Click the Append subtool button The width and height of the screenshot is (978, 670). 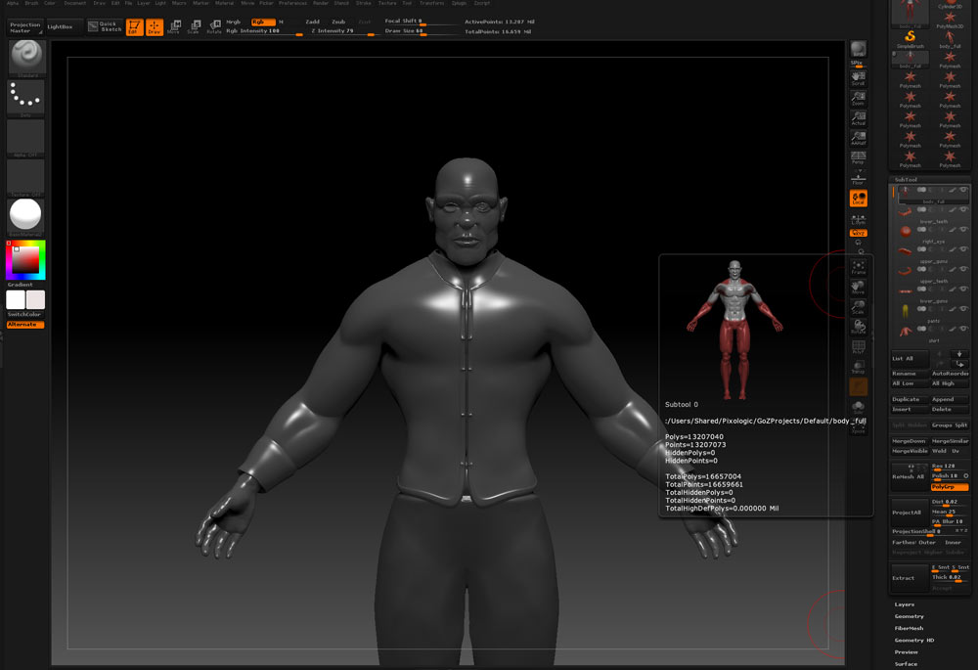coord(950,399)
